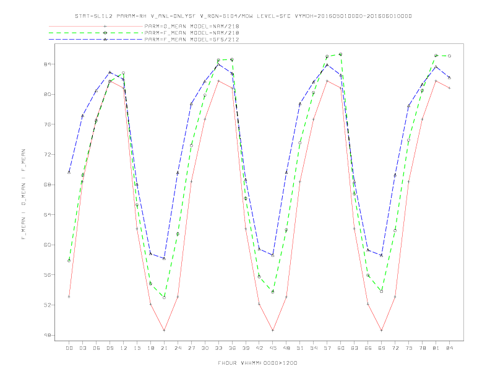
Task: Click y-axis tick label 56
Action: [48, 275]
